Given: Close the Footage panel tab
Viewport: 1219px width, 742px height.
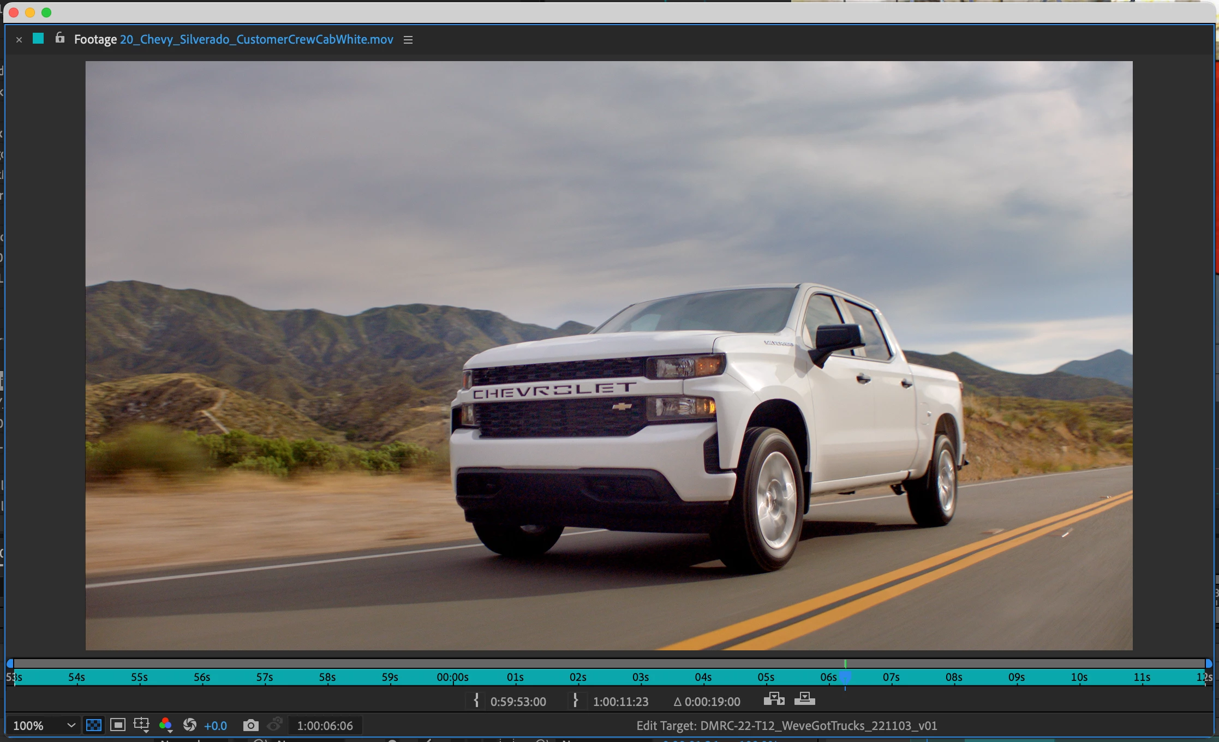Looking at the screenshot, I should click(19, 40).
